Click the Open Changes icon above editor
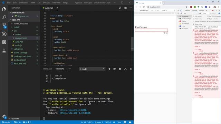Viewport: 221px width, 124px height. click(x=120, y=8)
